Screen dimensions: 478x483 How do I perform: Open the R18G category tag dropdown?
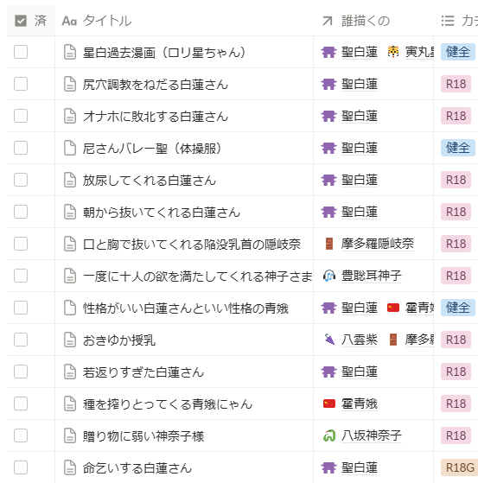click(x=459, y=467)
